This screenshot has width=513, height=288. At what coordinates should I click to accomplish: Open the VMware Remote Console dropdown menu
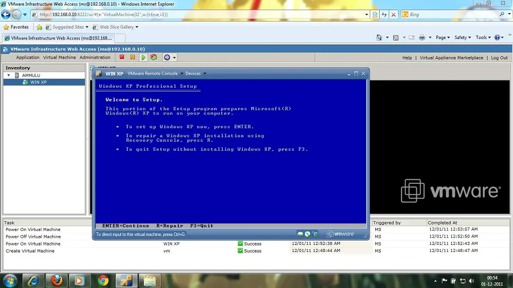[x=155, y=73]
